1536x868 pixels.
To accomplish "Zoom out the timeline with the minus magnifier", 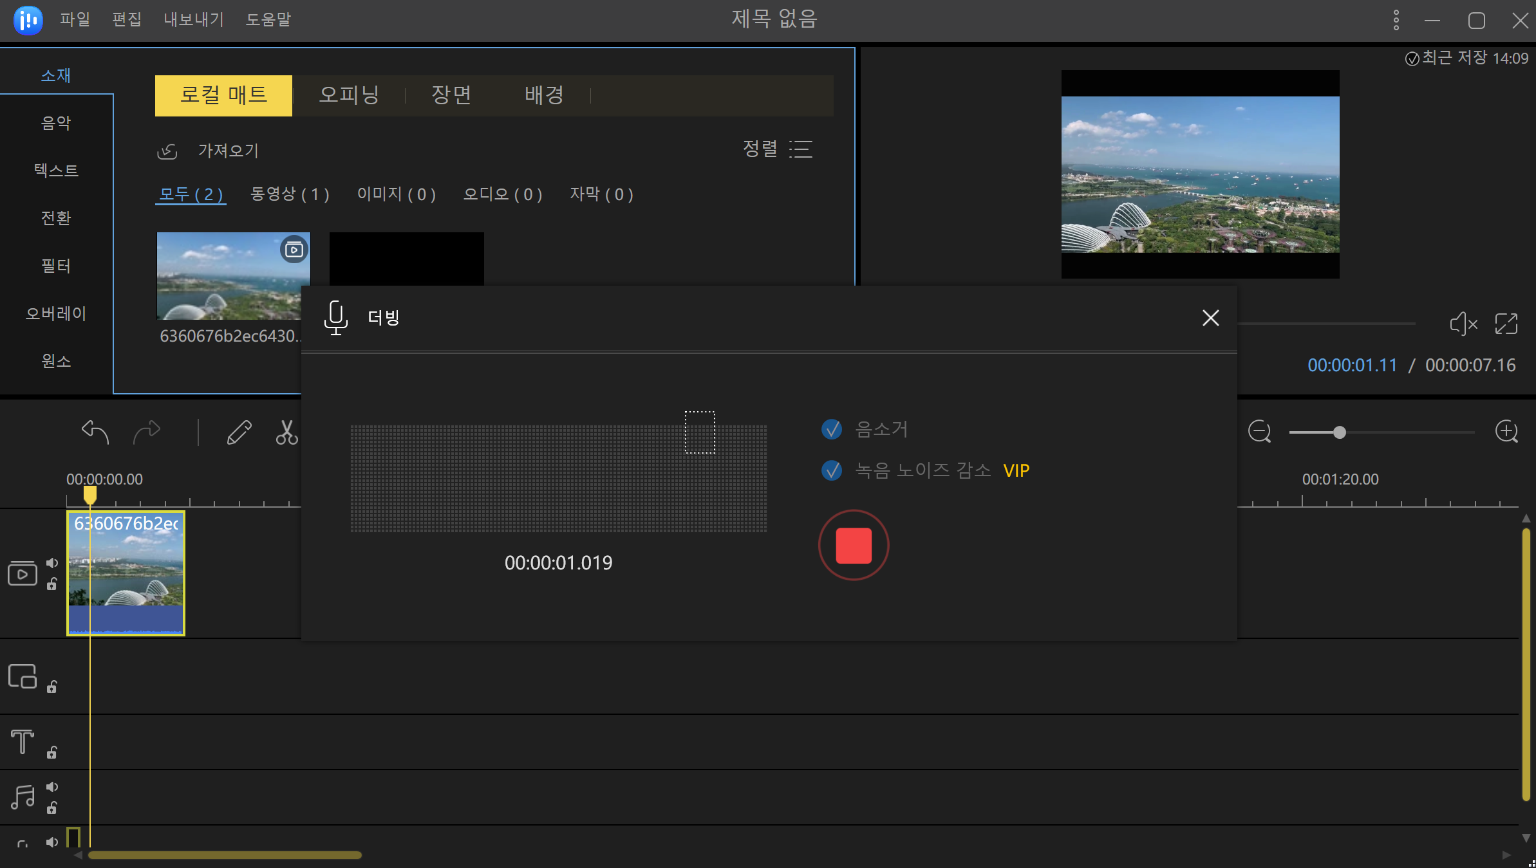I will (x=1259, y=432).
